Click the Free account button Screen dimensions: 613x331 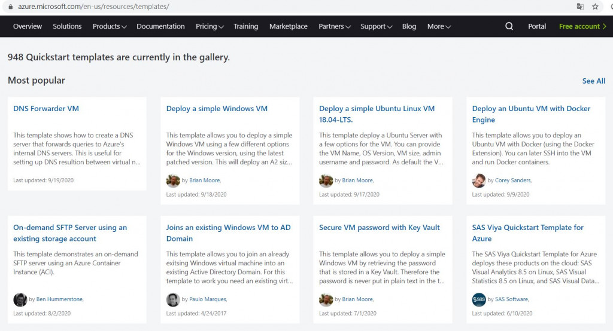point(582,26)
